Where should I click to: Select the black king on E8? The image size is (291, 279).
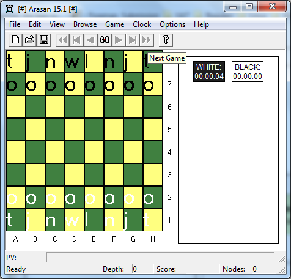tap(94, 62)
